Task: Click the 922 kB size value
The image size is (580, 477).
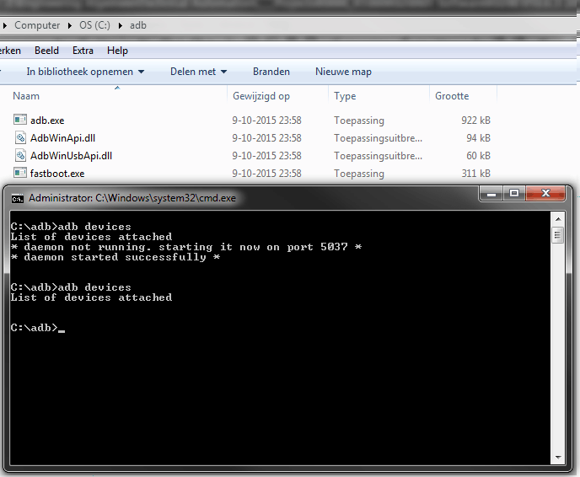Action: 475,121
